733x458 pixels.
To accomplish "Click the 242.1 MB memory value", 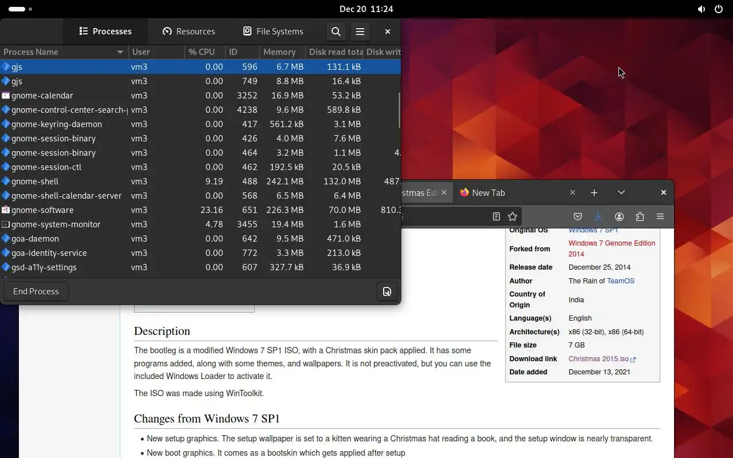I will click(285, 181).
